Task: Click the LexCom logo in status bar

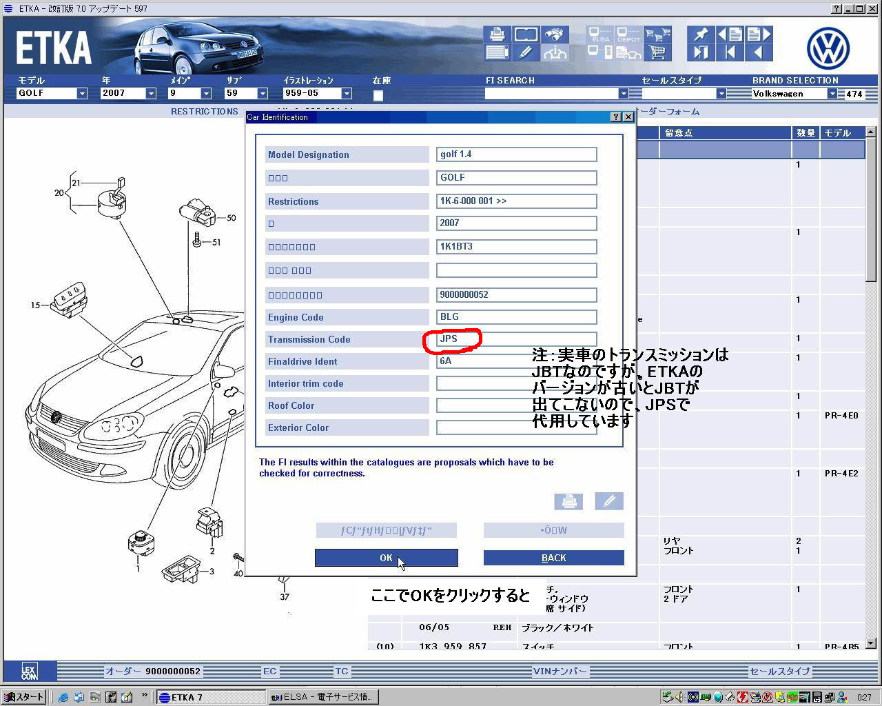Action: click(x=30, y=671)
